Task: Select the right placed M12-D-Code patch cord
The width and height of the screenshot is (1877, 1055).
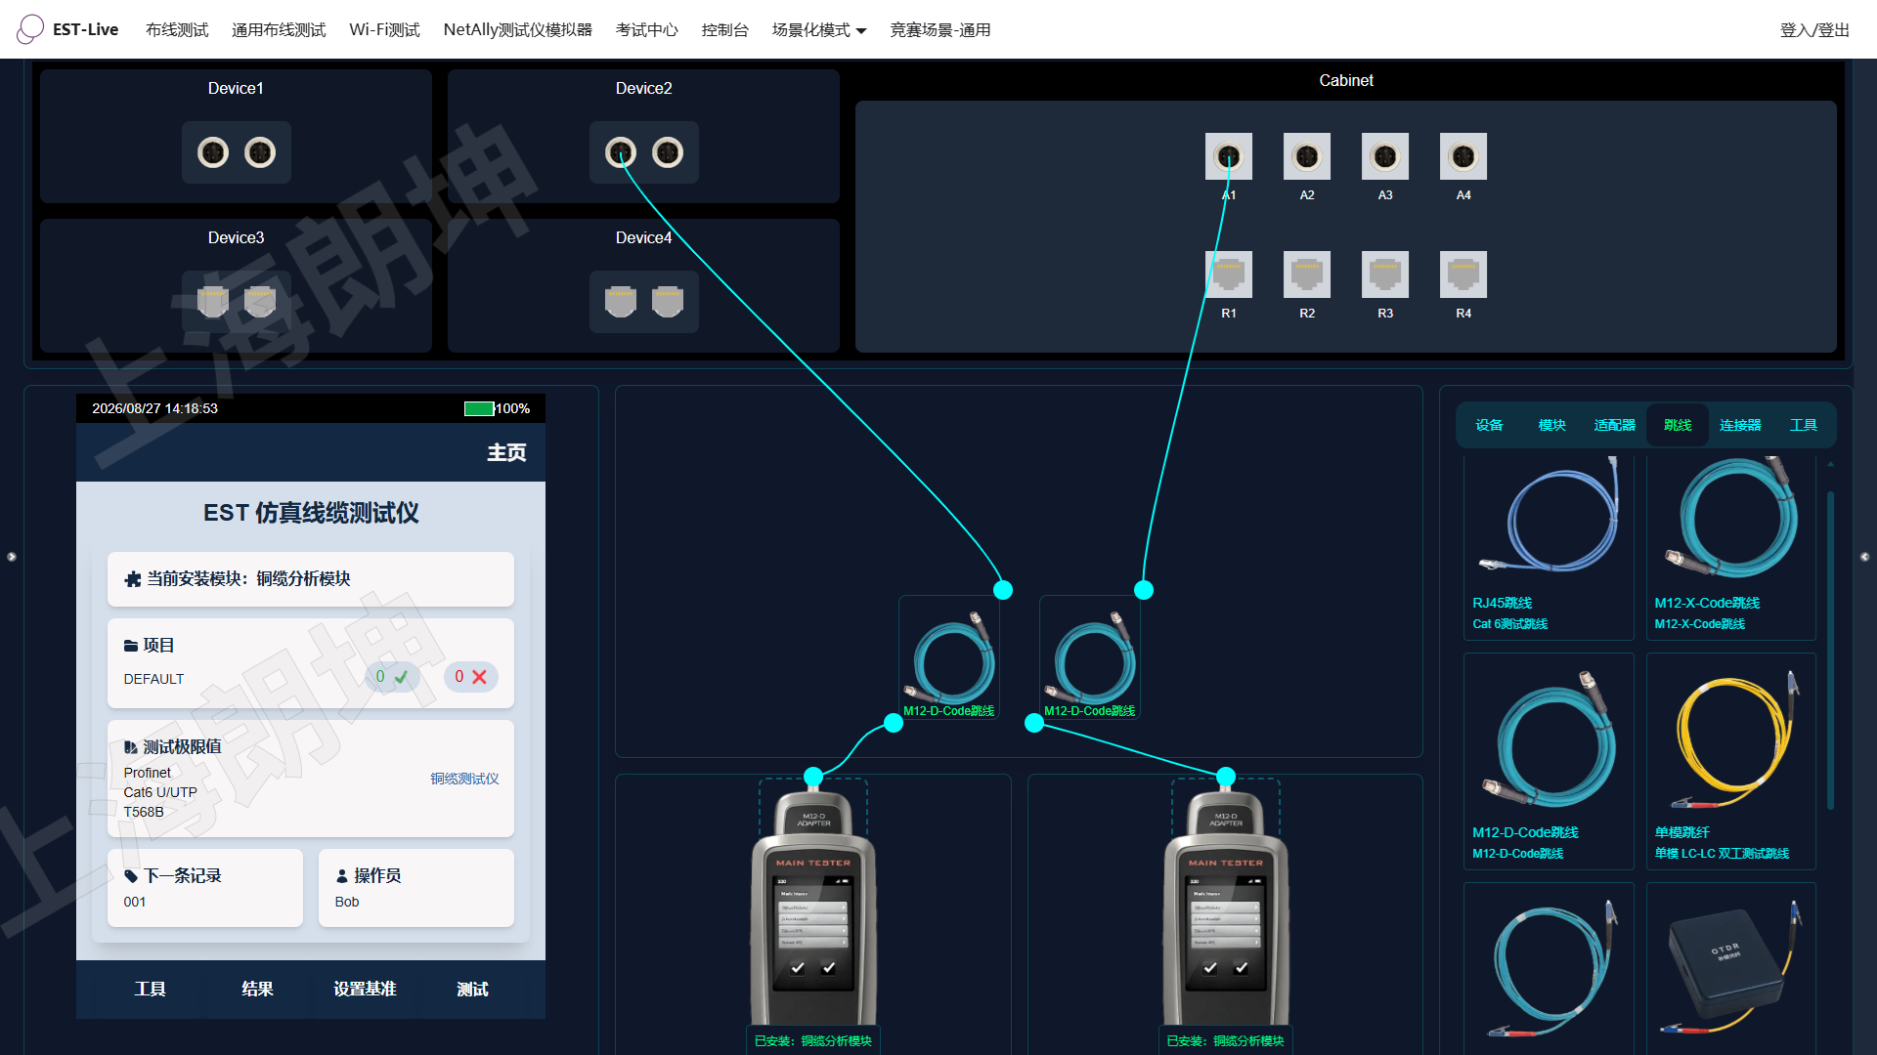Action: pyautogui.click(x=1090, y=657)
